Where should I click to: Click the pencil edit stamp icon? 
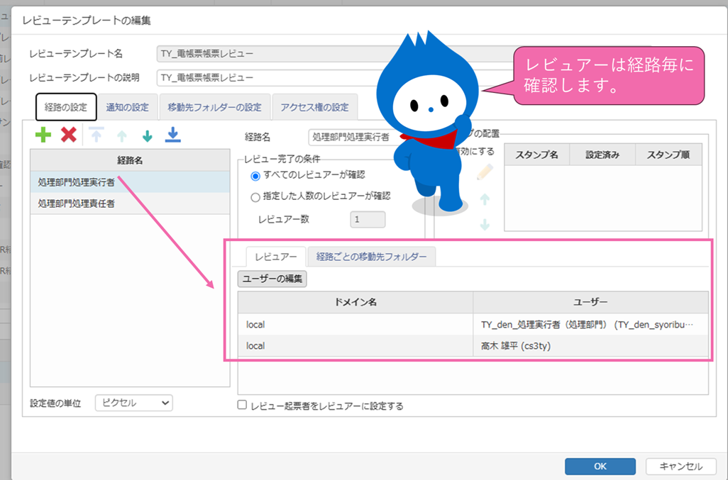(485, 172)
